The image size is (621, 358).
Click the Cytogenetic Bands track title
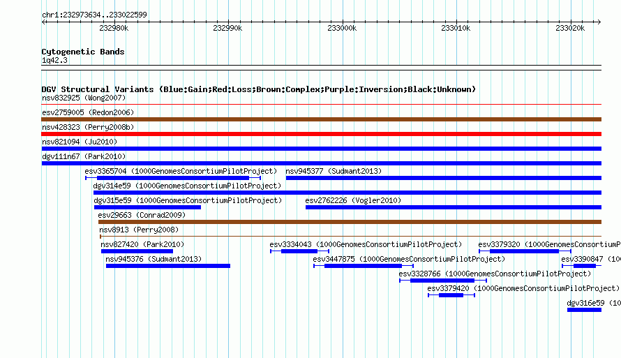click(83, 52)
